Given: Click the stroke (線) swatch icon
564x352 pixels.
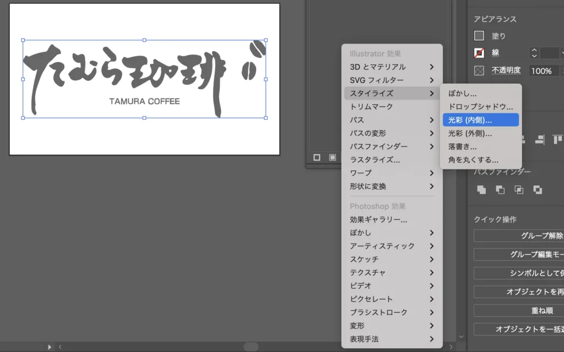Looking at the screenshot, I should click(479, 53).
